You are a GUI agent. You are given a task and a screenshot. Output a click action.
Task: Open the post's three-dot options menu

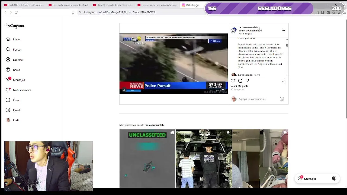point(283,30)
